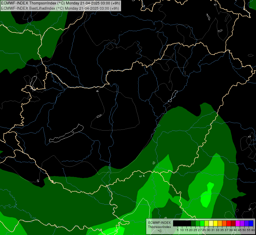Click the red-orange 35–37 legend swatch
The image size is (256, 235).
224,223
